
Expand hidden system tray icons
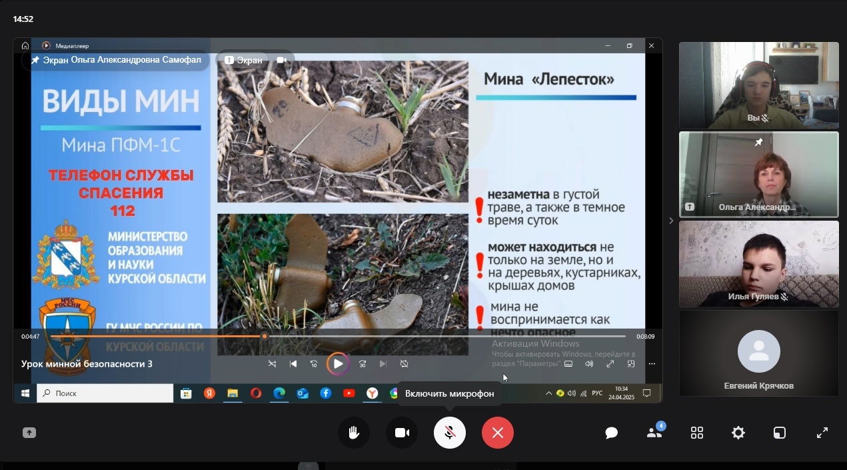(548, 393)
